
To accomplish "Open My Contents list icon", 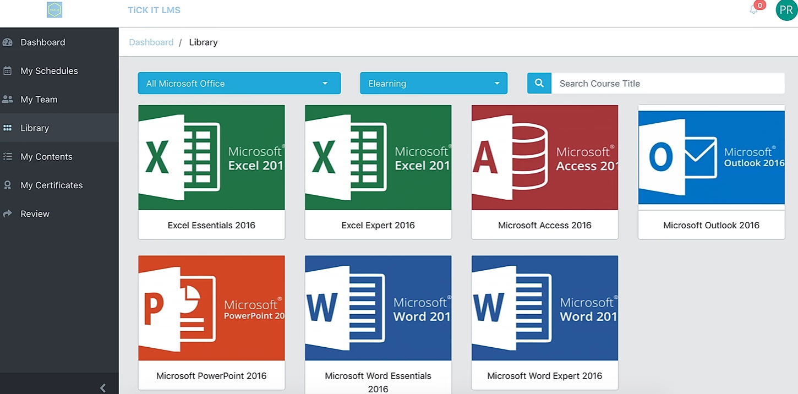I will click(9, 156).
